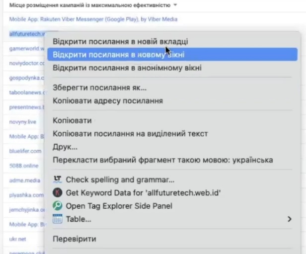The width and height of the screenshot is (306, 254).
Task: Select 'Відкрити посилання в анонімному вікні'
Action: click(x=127, y=68)
